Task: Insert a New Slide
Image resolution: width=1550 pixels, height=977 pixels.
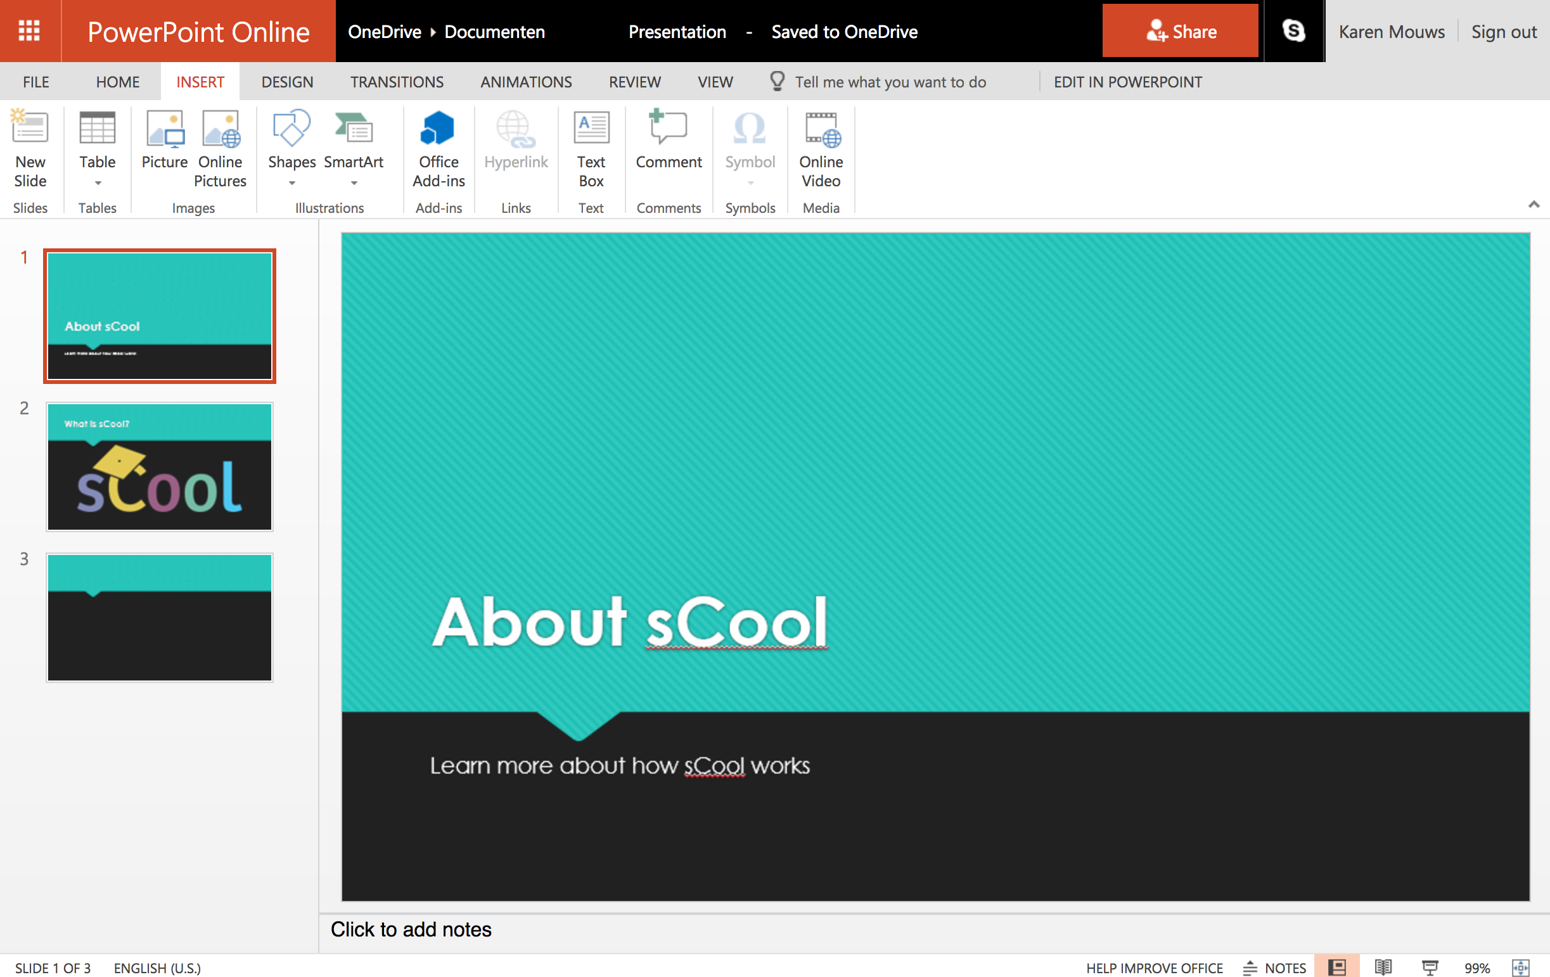Action: coord(30,149)
